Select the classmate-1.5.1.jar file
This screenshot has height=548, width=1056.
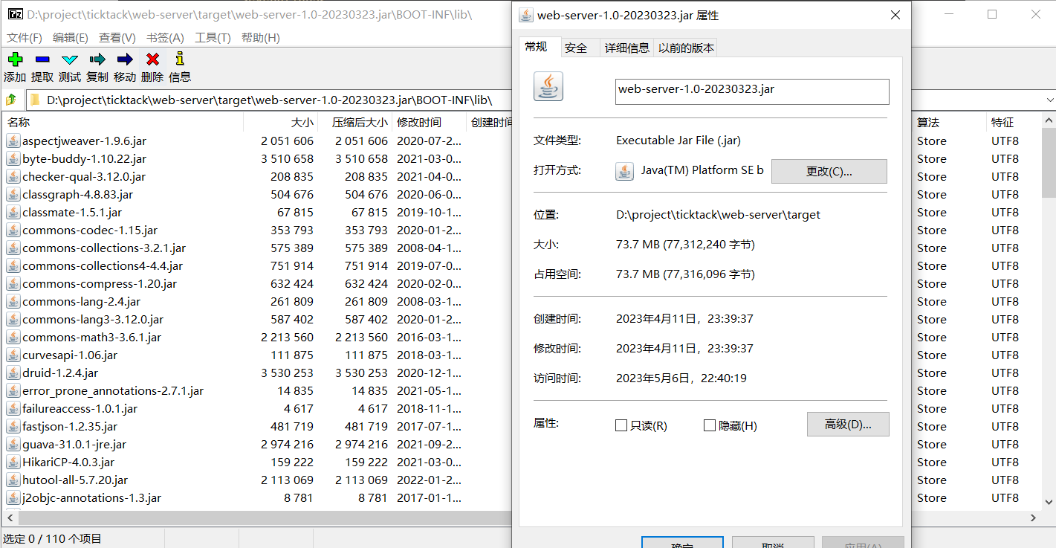click(72, 212)
